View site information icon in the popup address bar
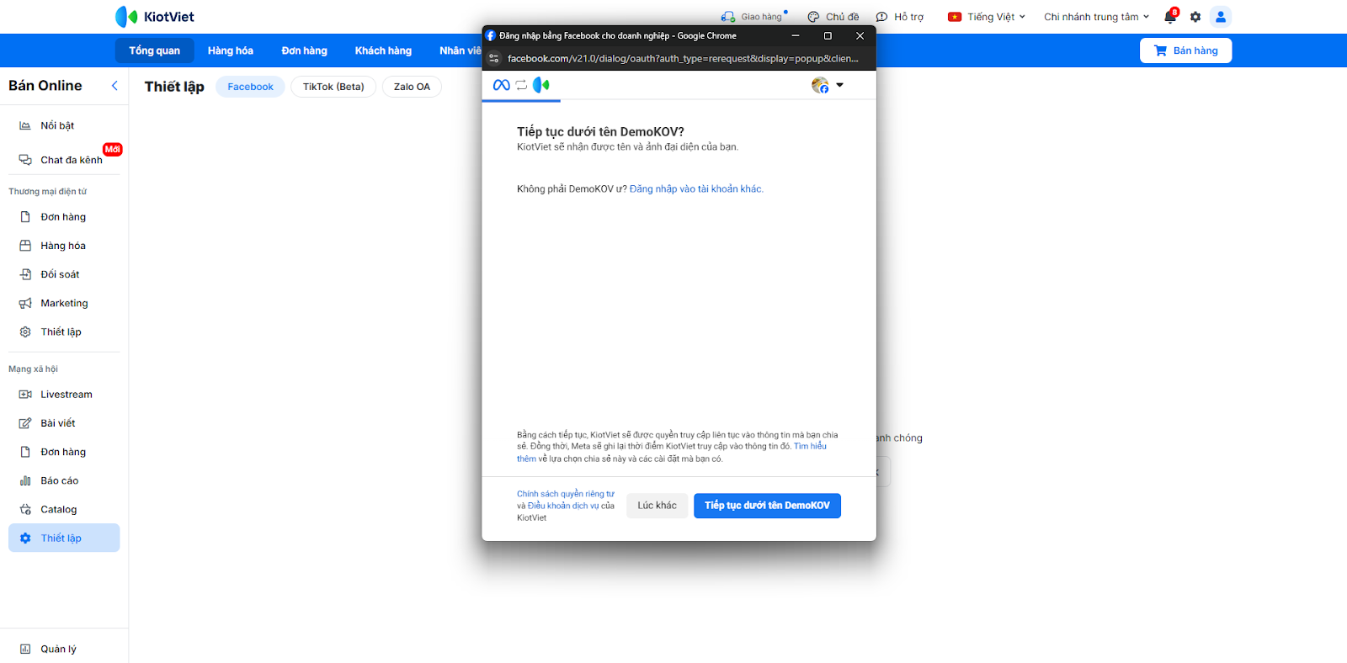The height and width of the screenshot is (663, 1347). 494,59
